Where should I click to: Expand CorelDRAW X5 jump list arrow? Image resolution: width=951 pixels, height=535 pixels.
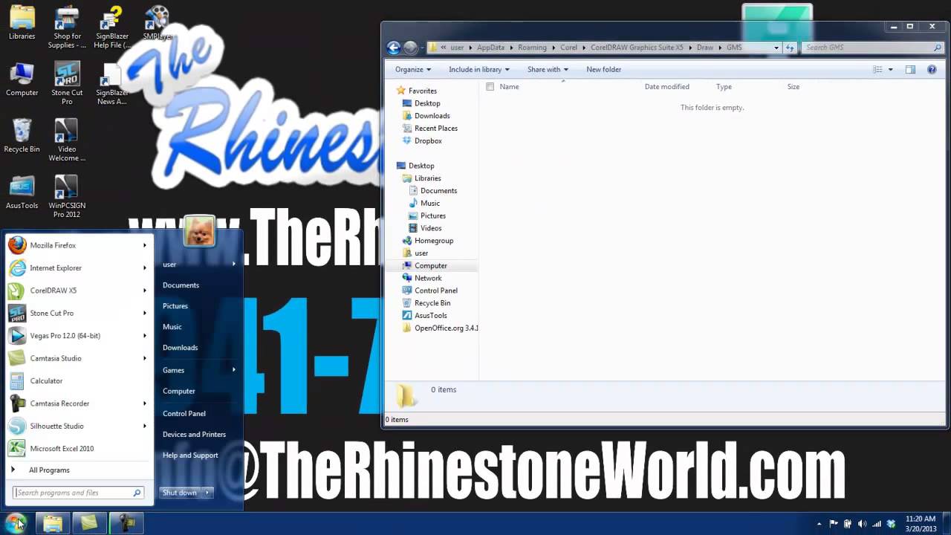click(145, 291)
